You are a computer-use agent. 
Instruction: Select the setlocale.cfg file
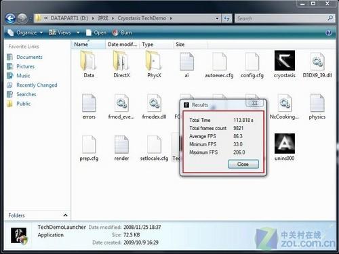(154, 148)
